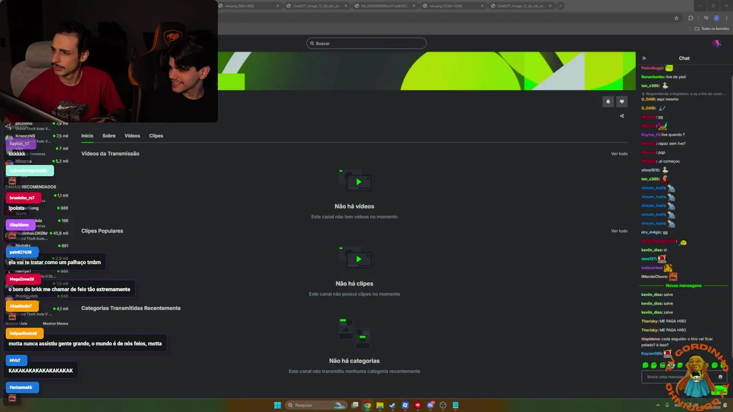
Task: Expand the system tray hidden icons chevron
Action: [658, 405]
